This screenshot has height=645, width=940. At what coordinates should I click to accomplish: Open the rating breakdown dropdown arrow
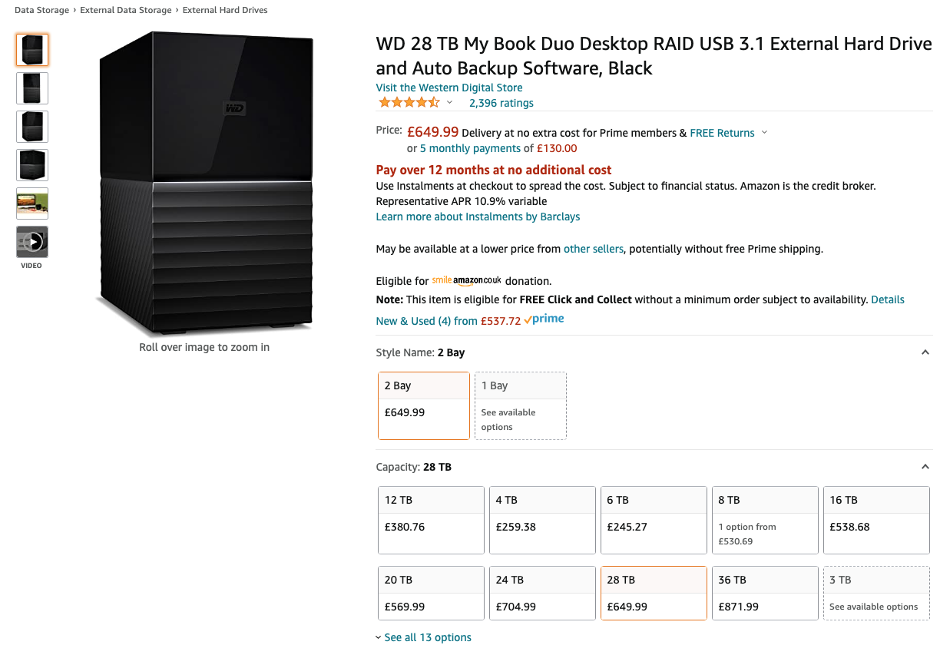click(450, 103)
